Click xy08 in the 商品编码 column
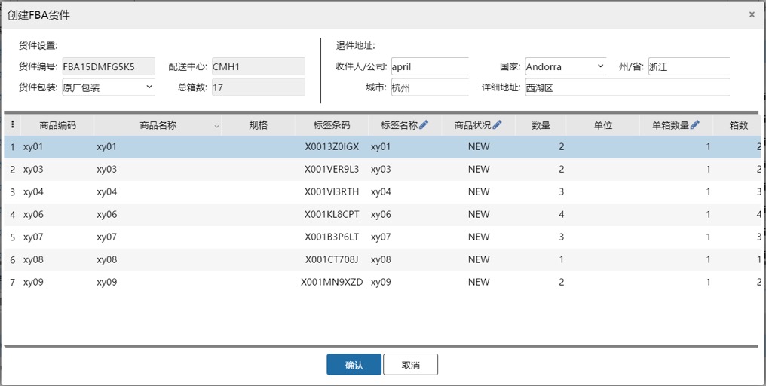766x386 pixels. 33,259
